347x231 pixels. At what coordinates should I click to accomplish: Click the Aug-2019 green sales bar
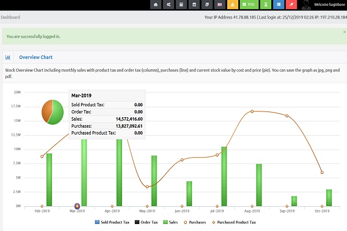[259, 185]
